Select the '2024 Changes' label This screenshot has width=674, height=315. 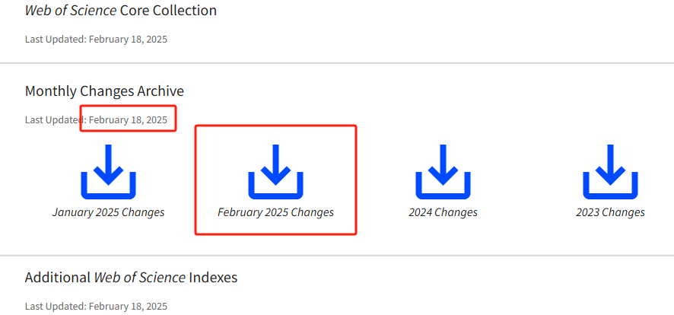(x=443, y=212)
